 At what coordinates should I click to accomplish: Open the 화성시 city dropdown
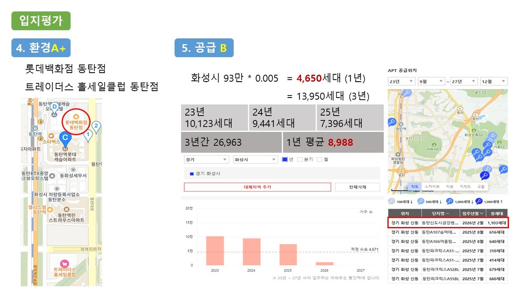(x=255, y=159)
